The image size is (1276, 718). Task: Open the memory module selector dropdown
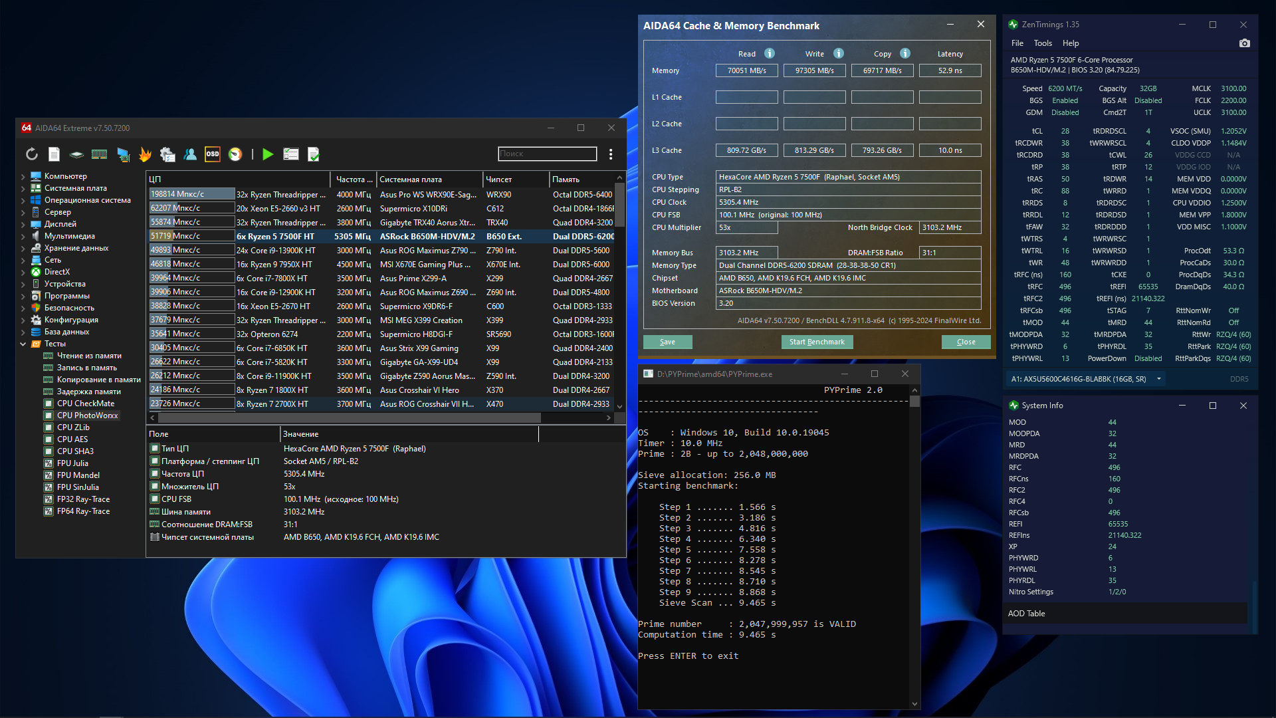(x=1159, y=379)
